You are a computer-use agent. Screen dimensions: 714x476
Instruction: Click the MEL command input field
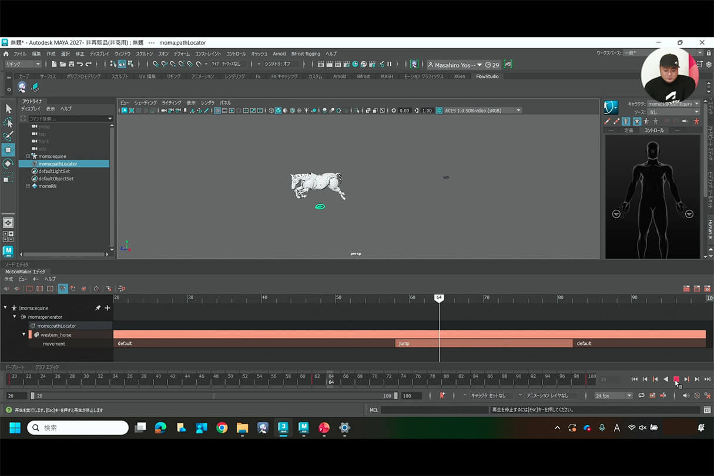435,410
